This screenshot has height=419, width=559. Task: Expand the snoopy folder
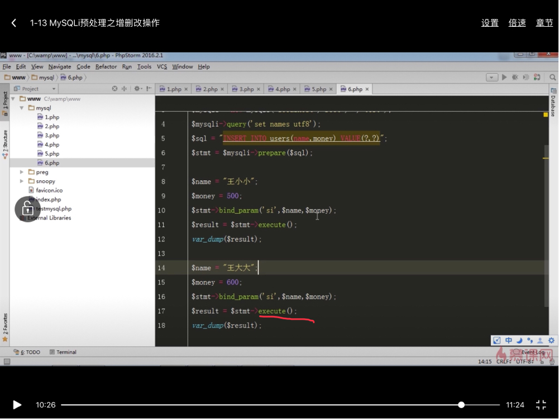[x=22, y=181]
